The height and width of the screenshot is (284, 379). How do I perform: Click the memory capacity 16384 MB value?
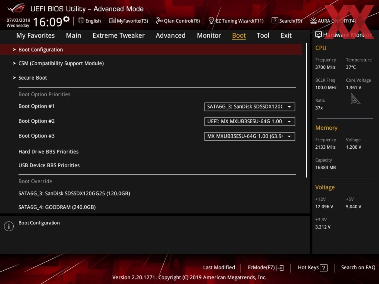point(325,168)
